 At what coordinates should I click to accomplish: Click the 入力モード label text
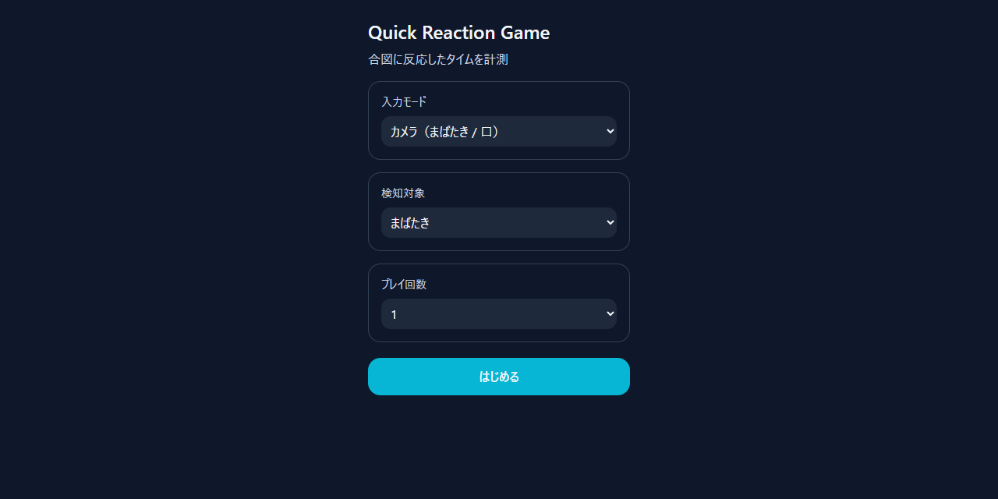pyautogui.click(x=404, y=102)
